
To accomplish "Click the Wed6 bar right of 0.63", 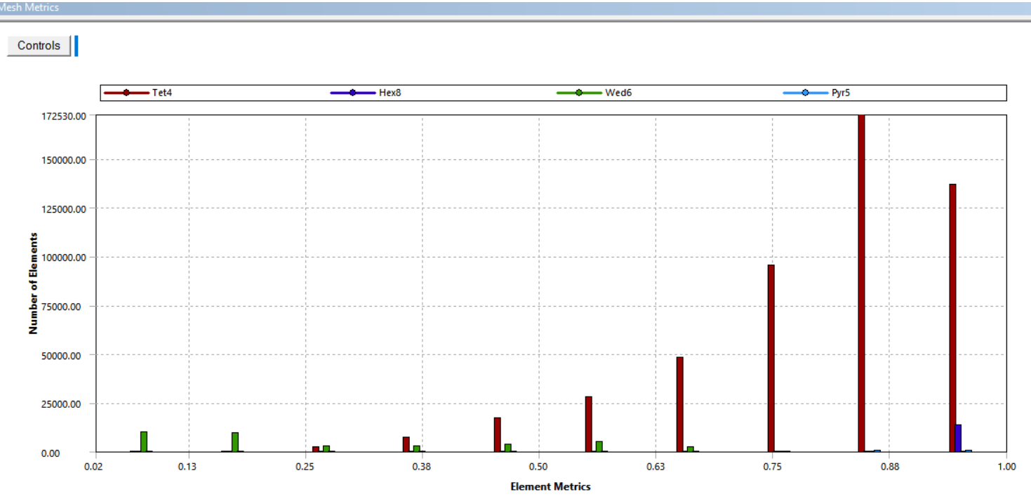I will (690, 449).
